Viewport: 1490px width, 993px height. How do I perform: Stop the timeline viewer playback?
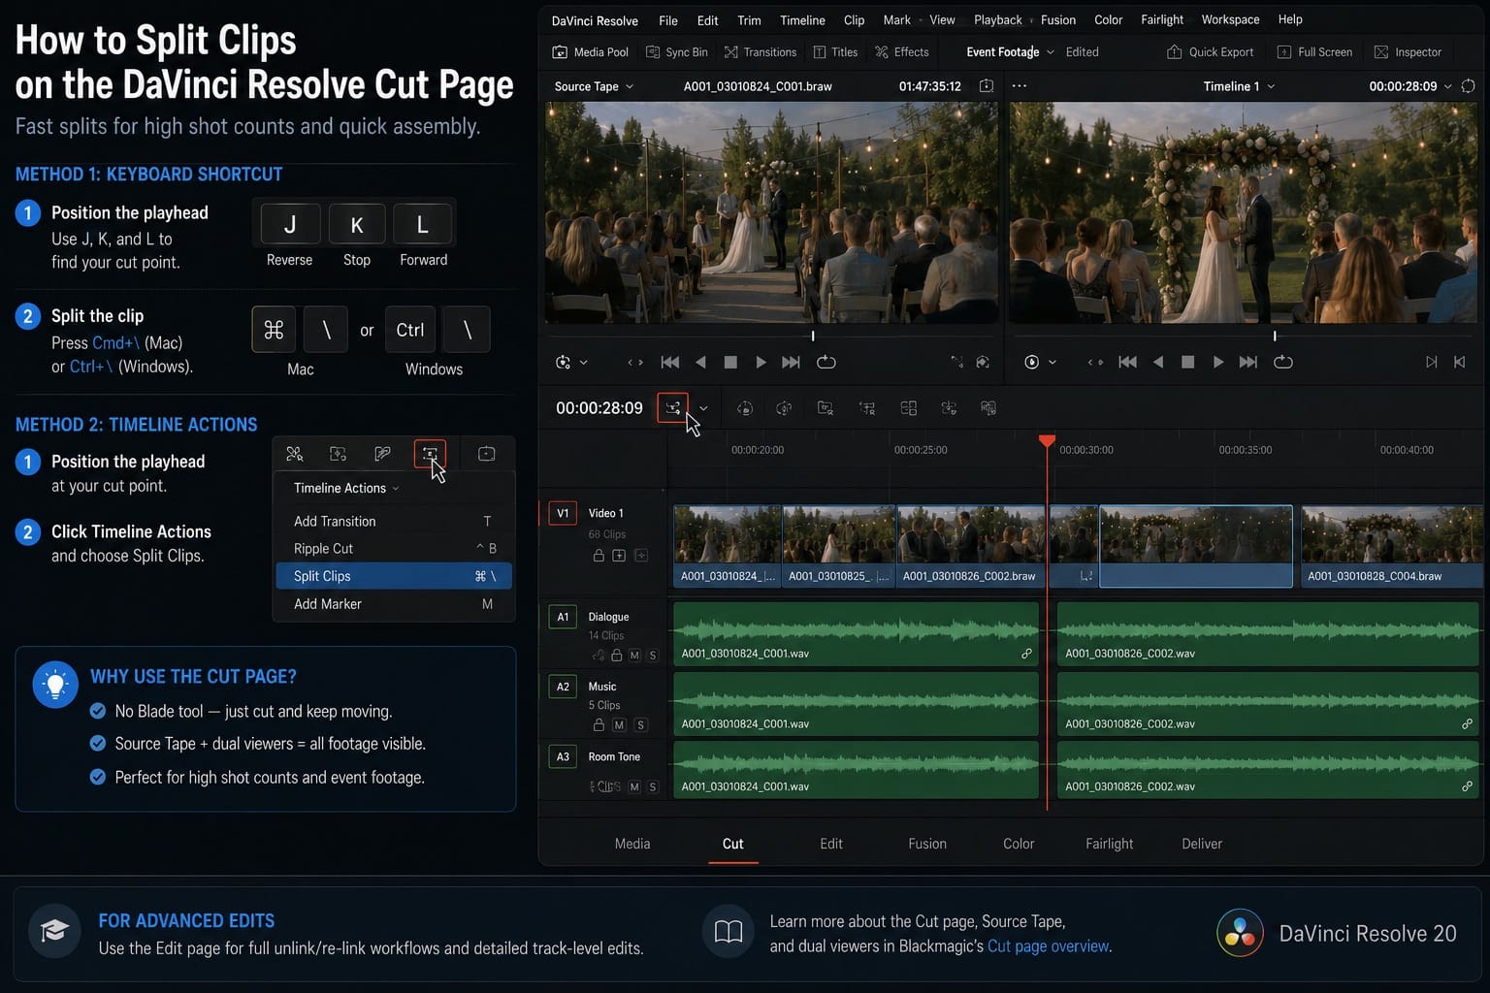(x=1187, y=362)
